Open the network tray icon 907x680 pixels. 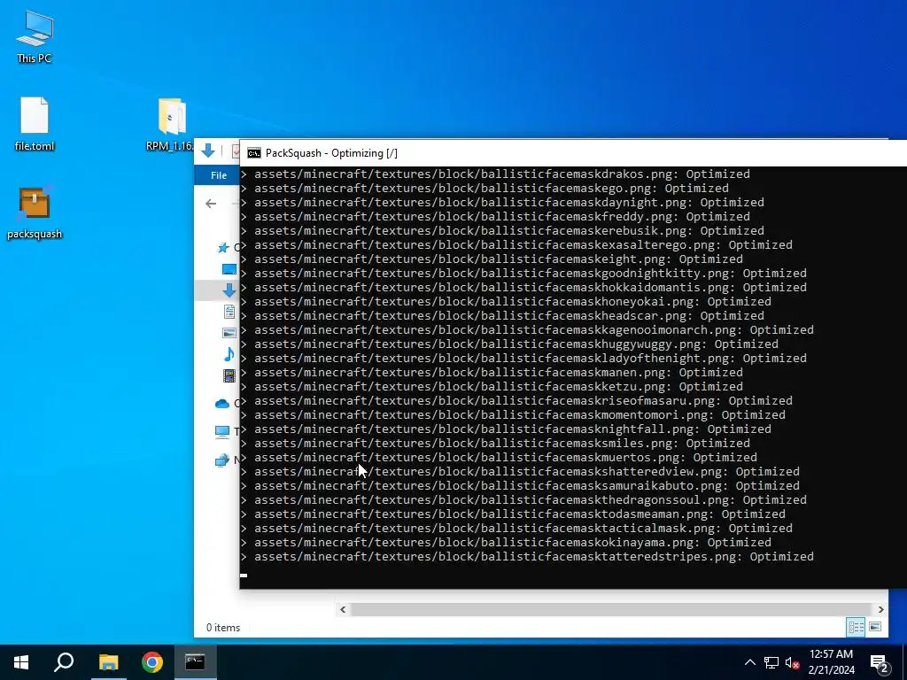[x=771, y=662]
